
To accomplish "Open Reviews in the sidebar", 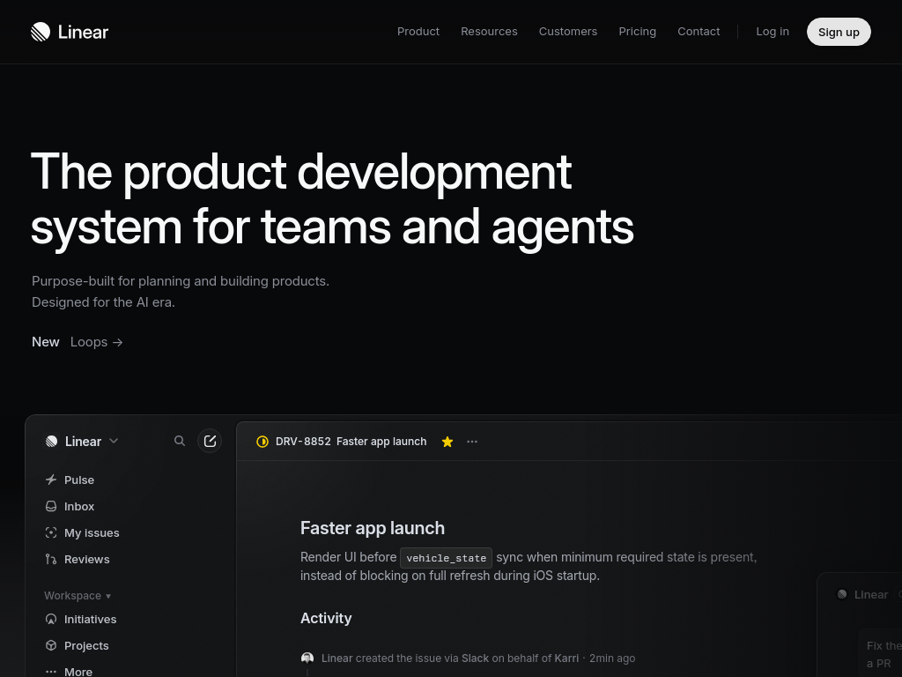I will 78,559.
